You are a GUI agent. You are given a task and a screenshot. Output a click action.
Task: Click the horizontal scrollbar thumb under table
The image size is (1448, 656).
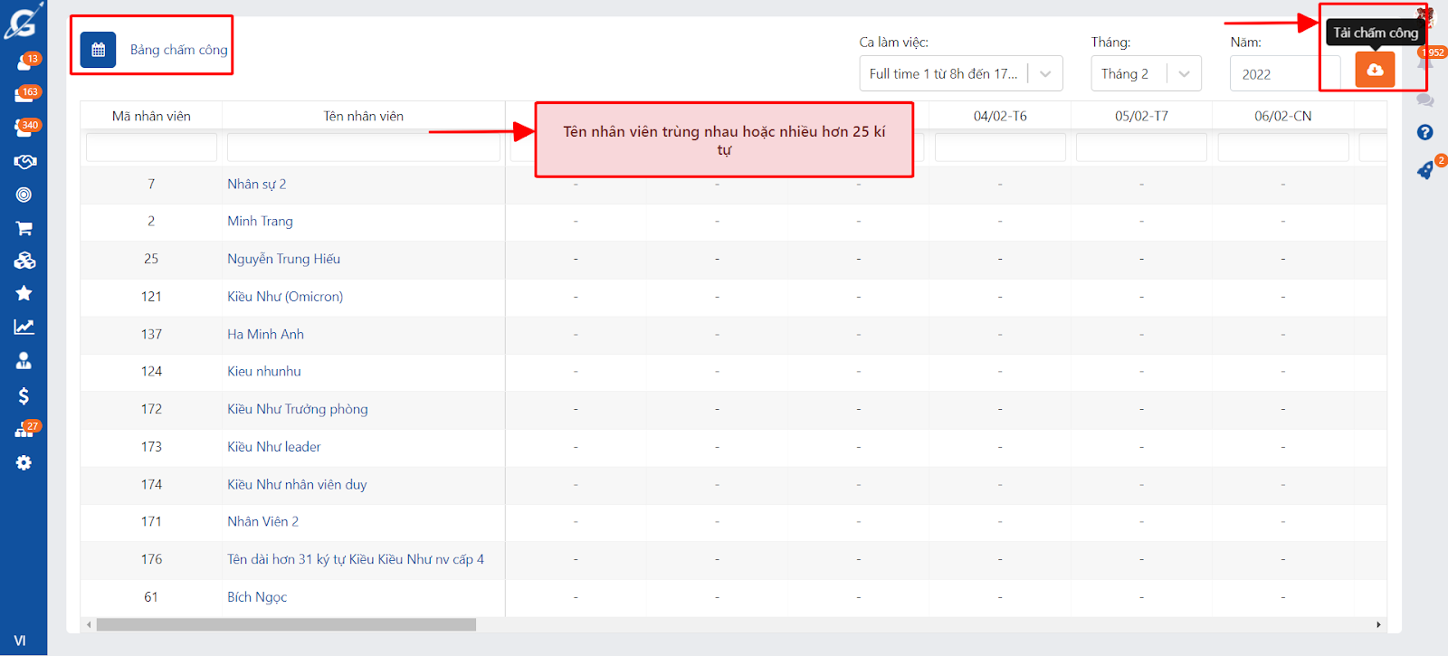tap(286, 624)
